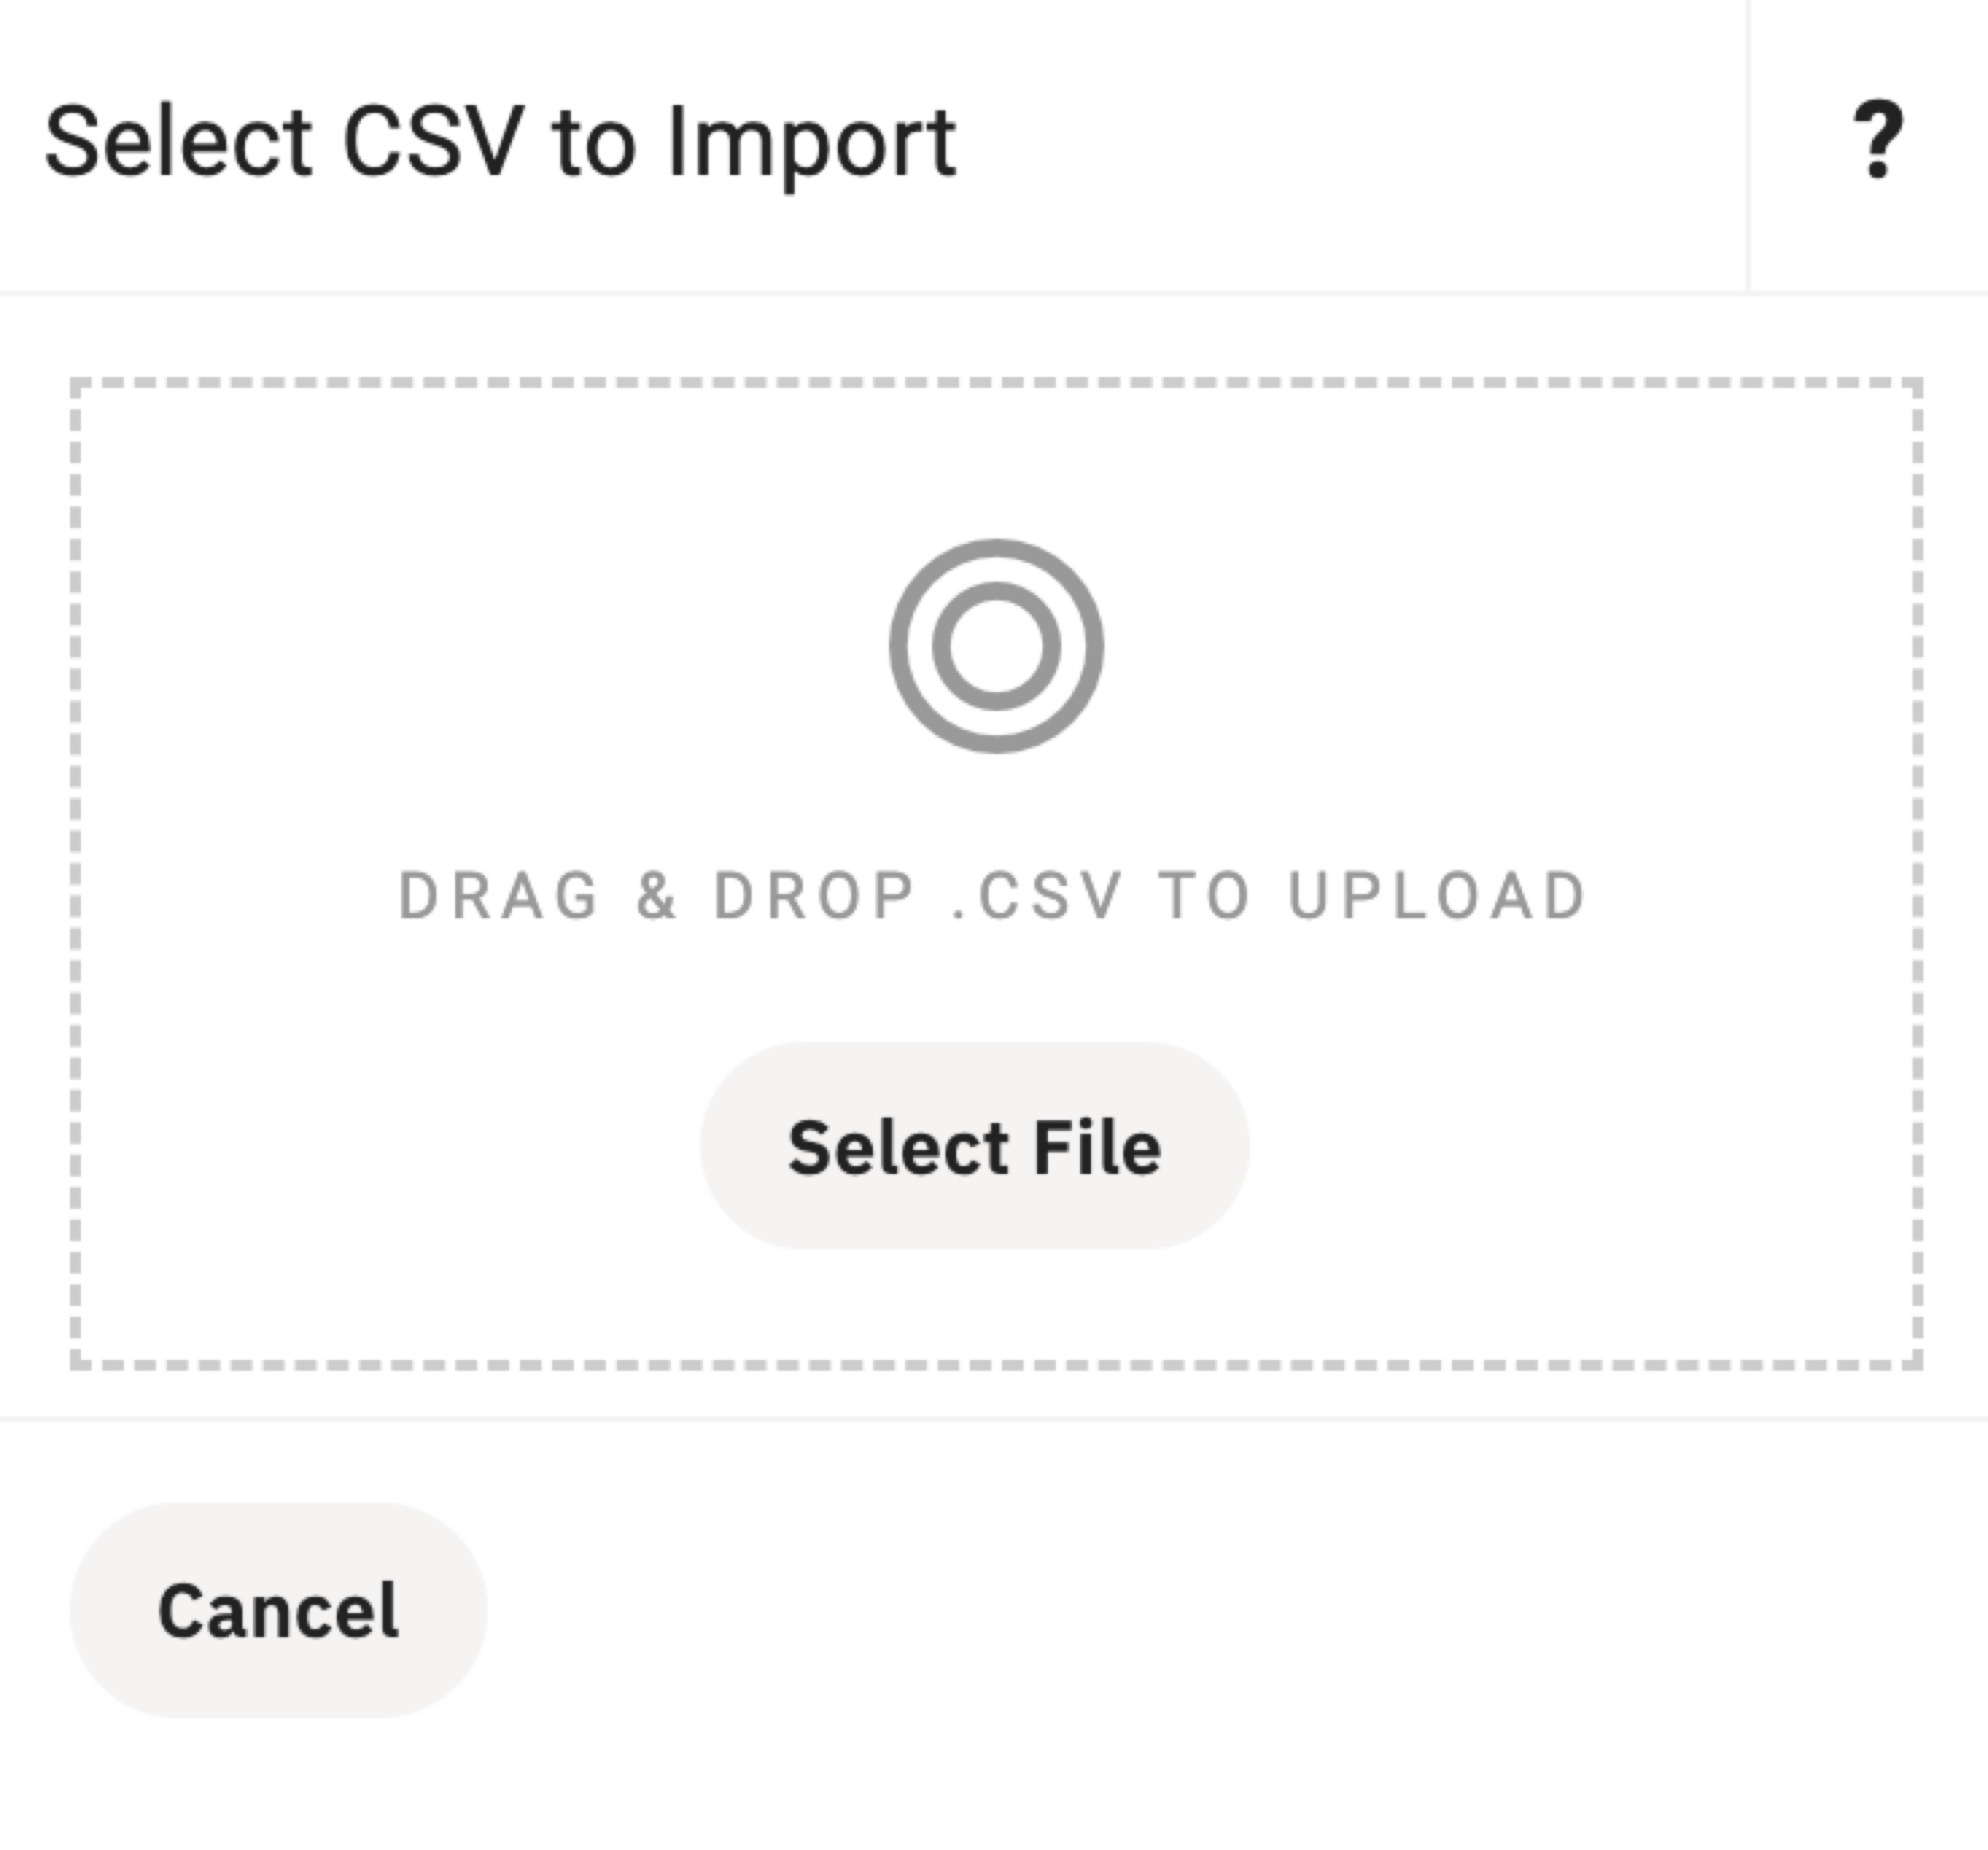The image size is (1988, 1850).
Task: Click the "Select CSV to Import" heading
Action: tap(500, 143)
